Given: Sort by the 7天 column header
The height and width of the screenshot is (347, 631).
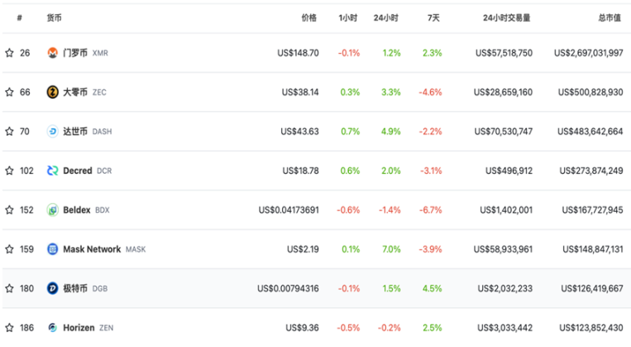Looking at the screenshot, I should tap(433, 17).
